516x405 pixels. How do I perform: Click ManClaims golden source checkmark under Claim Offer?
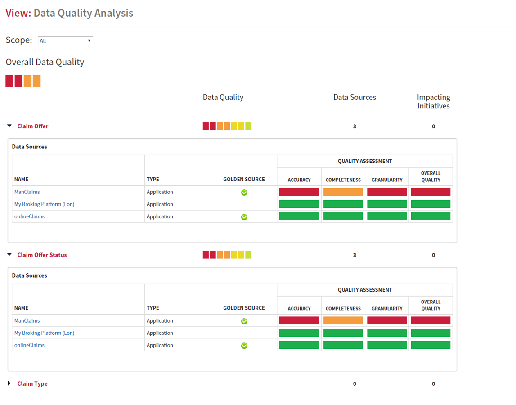pyautogui.click(x=244, y=193)
